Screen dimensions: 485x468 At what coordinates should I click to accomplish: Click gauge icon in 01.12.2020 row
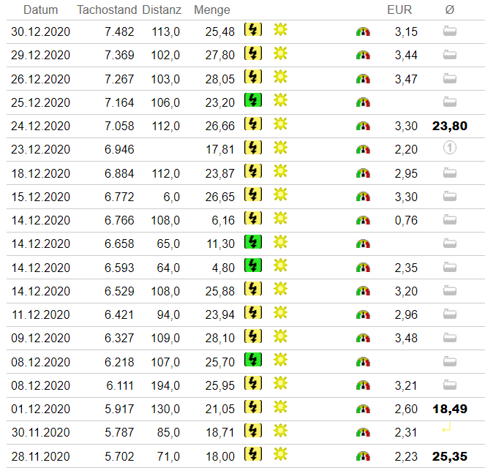pos(363,409)
